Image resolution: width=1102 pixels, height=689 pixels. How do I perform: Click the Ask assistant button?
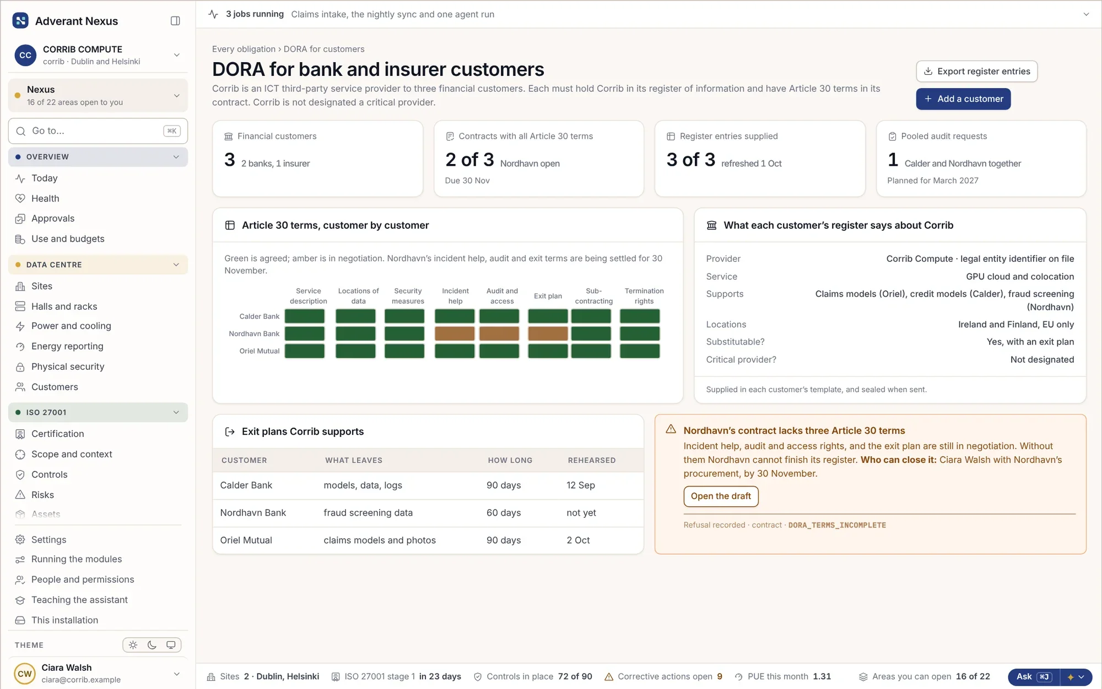1034,677
